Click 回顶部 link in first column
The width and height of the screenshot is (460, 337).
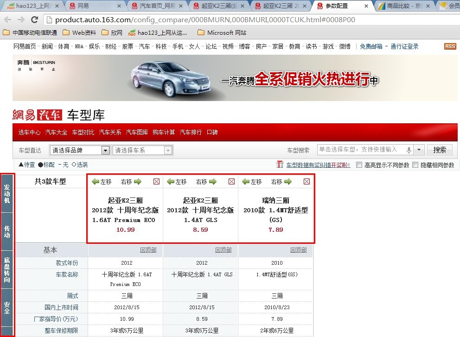(148, 250)
